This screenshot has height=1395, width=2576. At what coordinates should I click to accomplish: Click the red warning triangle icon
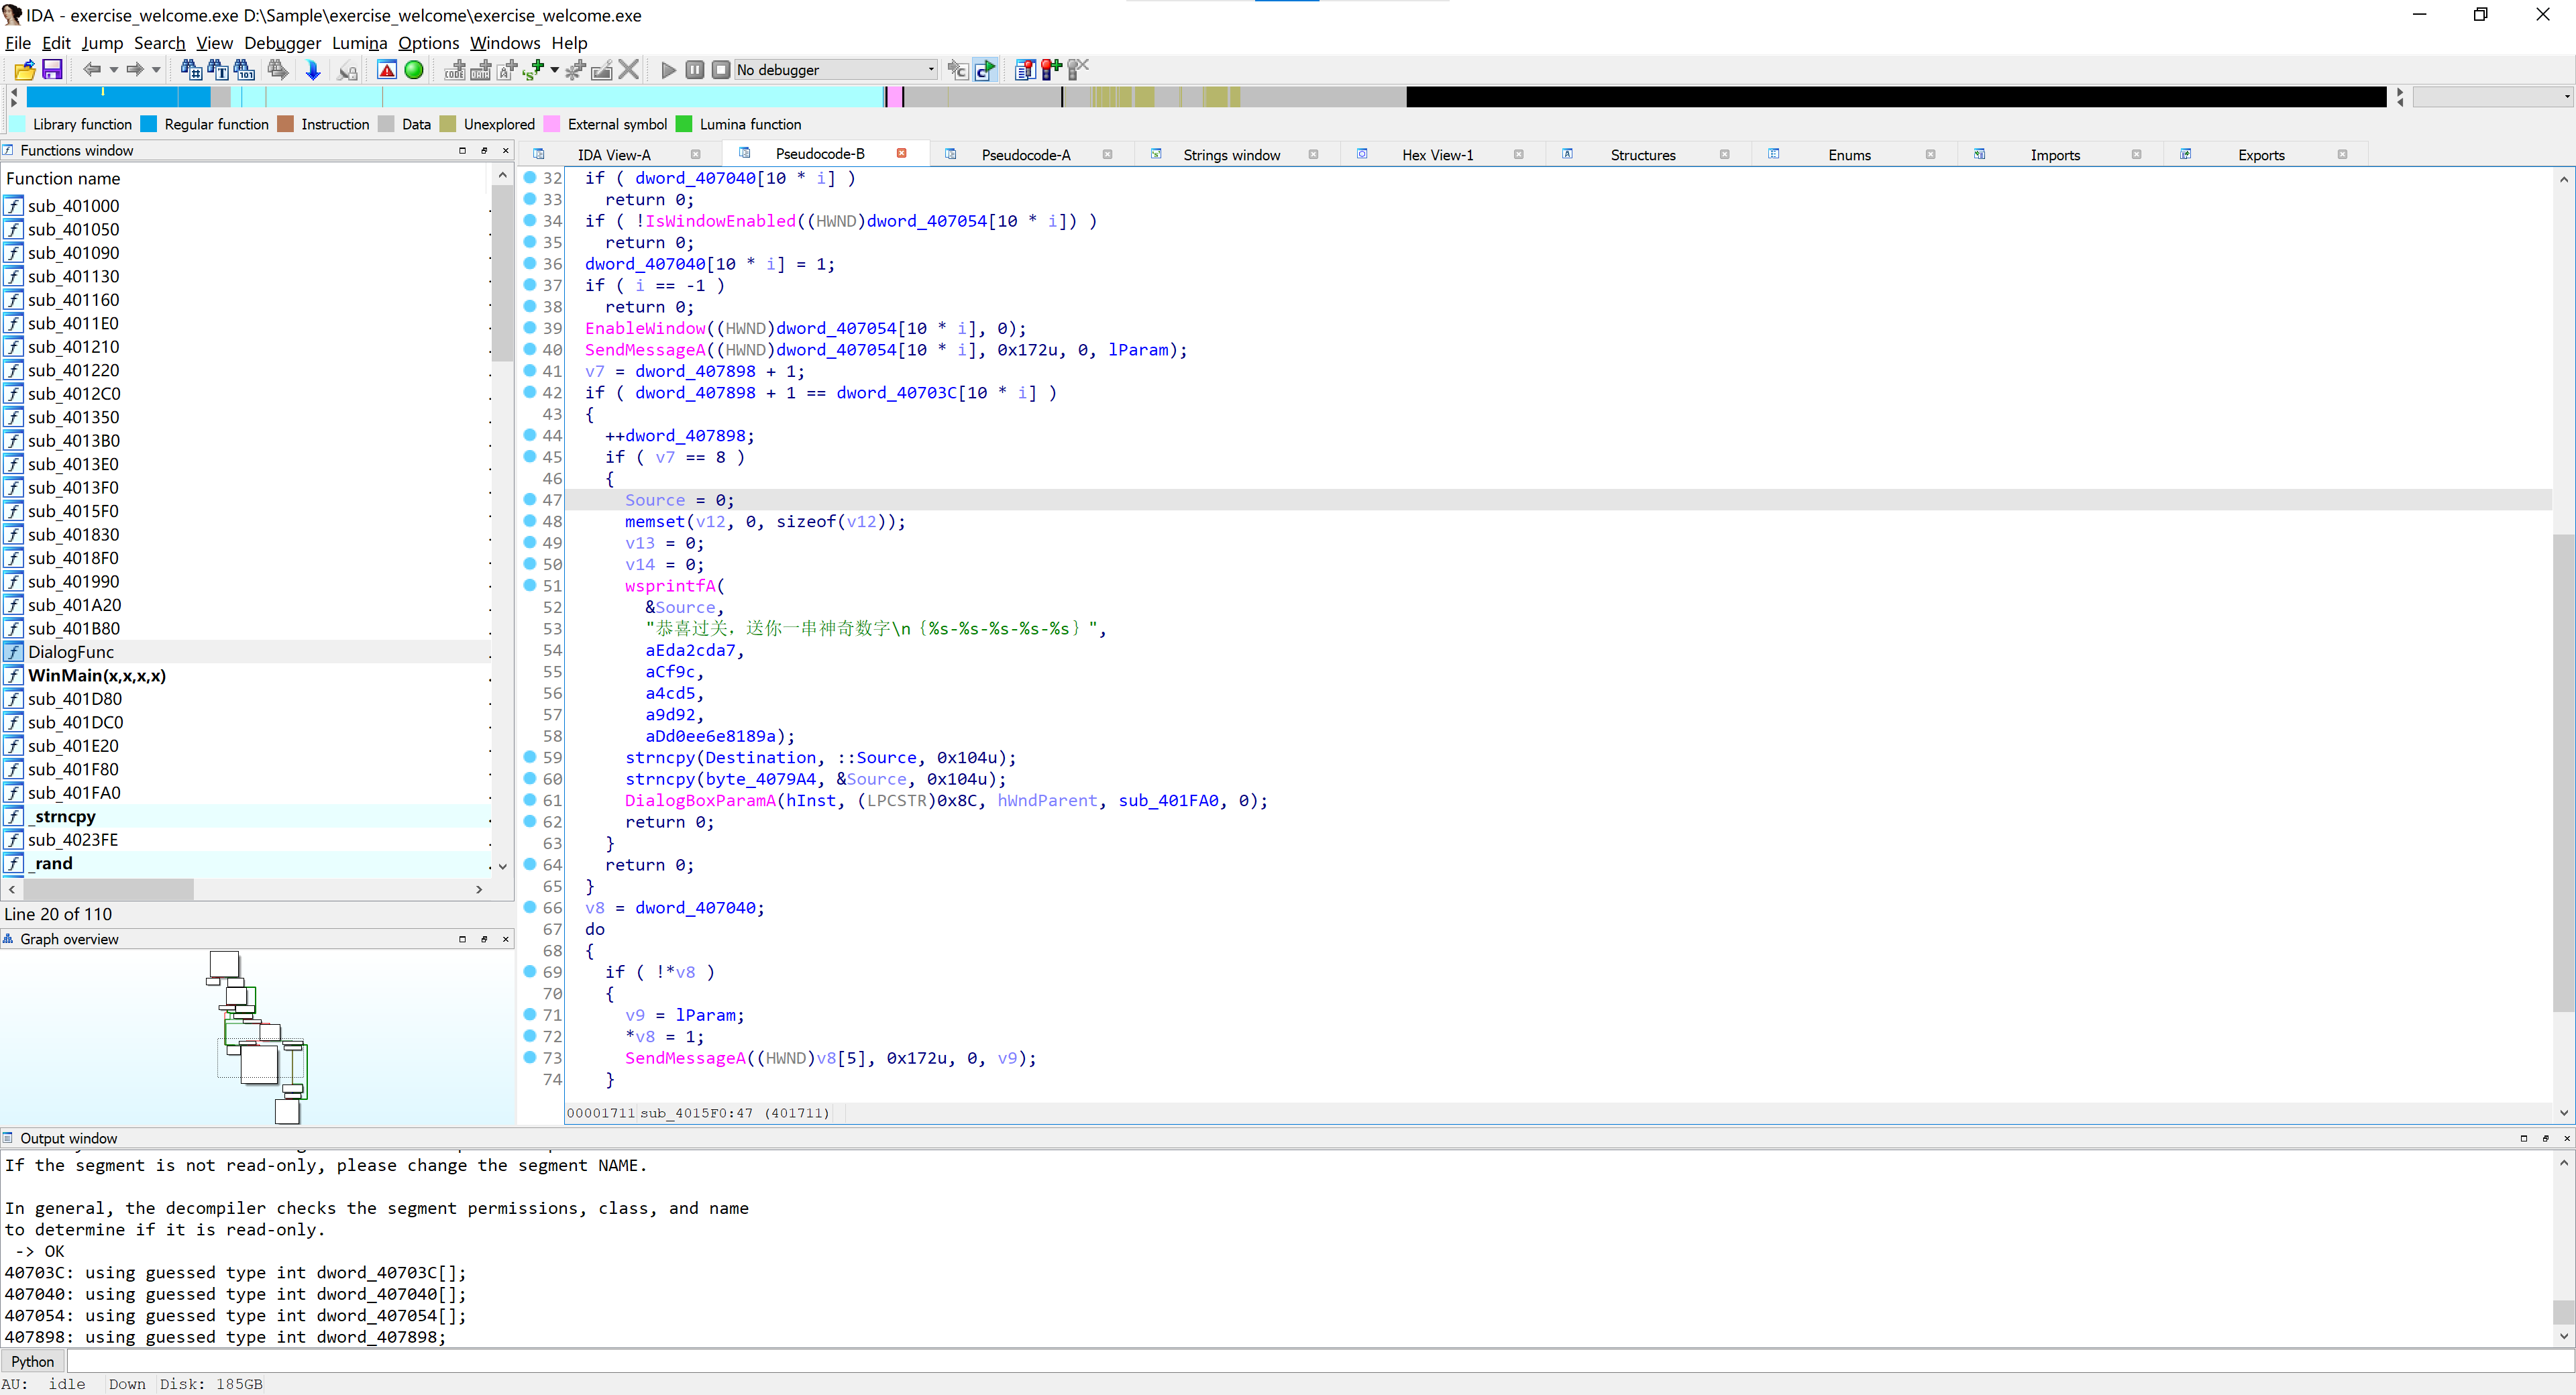click(387, 69)
